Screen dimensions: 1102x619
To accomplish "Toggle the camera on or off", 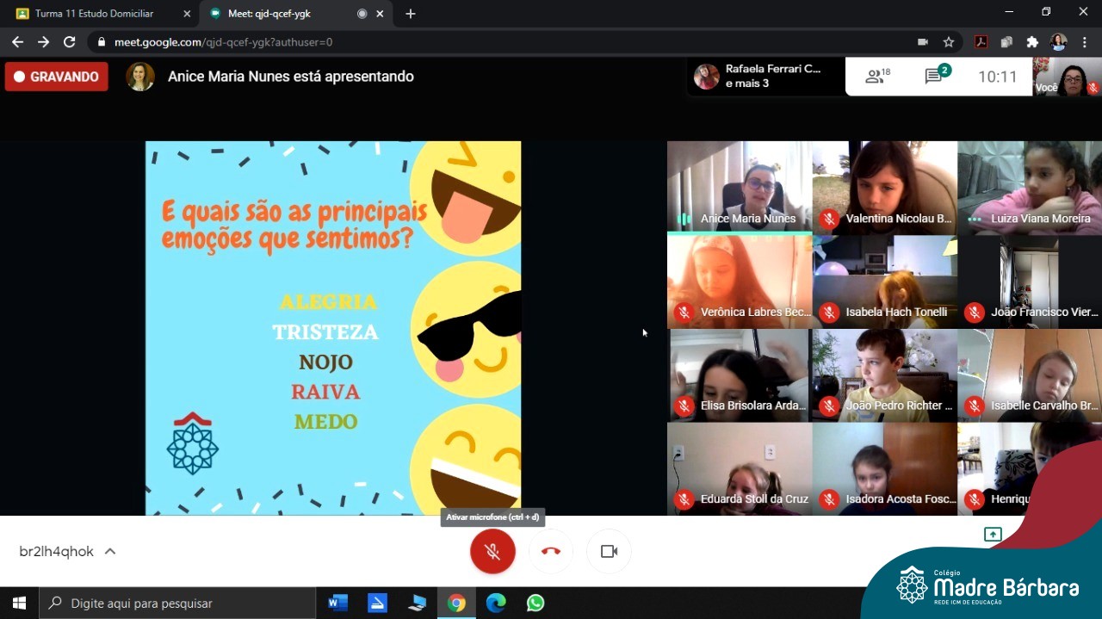I will click(x=609, y=552).
